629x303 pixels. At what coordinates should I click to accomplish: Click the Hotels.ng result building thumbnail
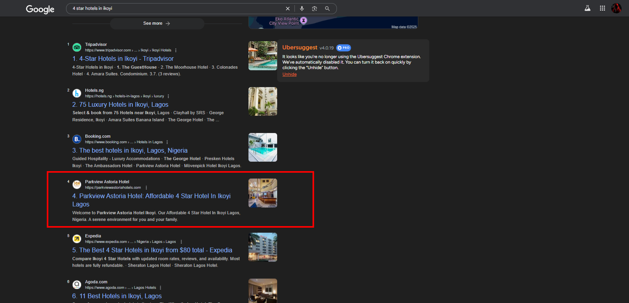click(263, 102)
